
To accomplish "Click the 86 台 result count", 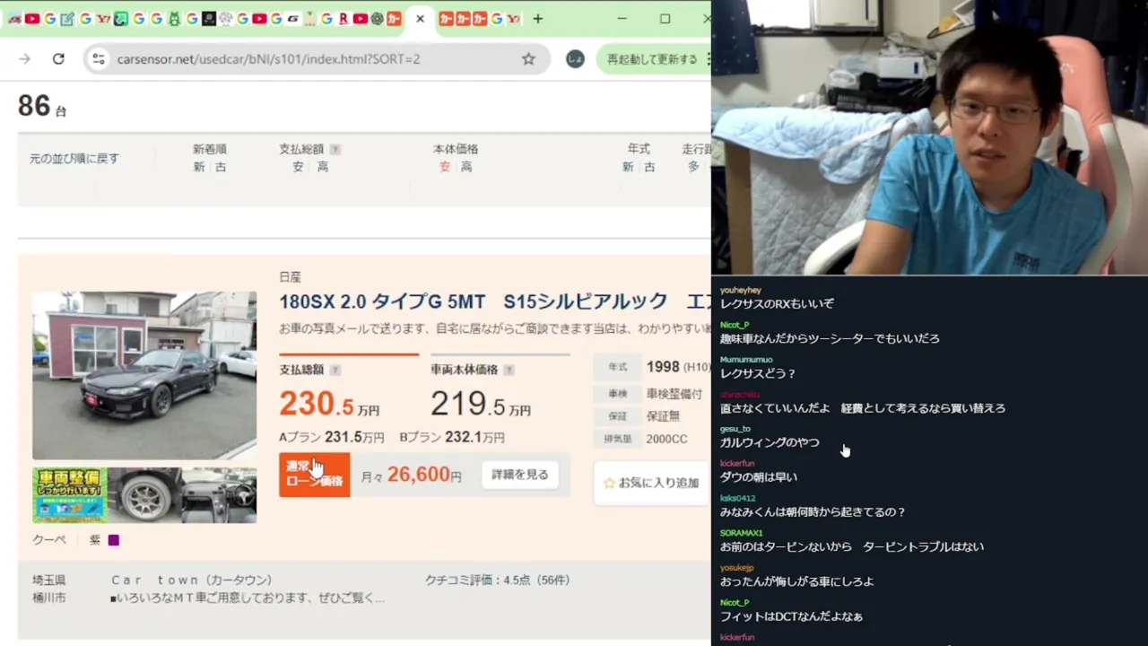I will tap(42, 106).
